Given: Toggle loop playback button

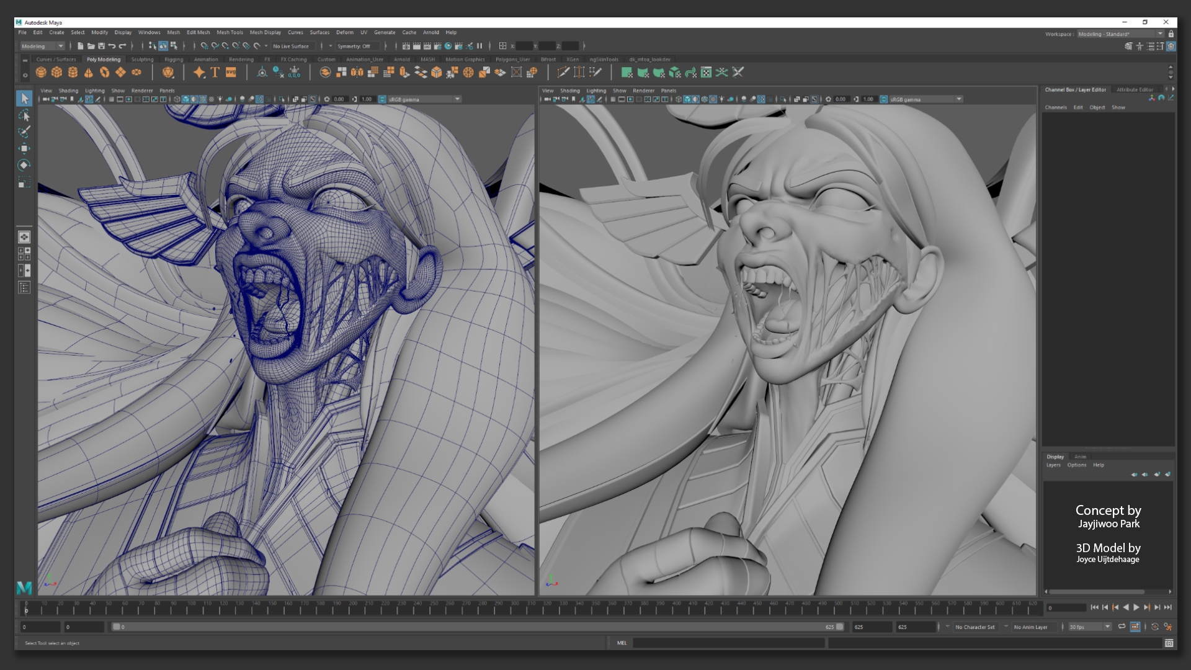Looking at the screenshot, I should (x=1122, y=627).
